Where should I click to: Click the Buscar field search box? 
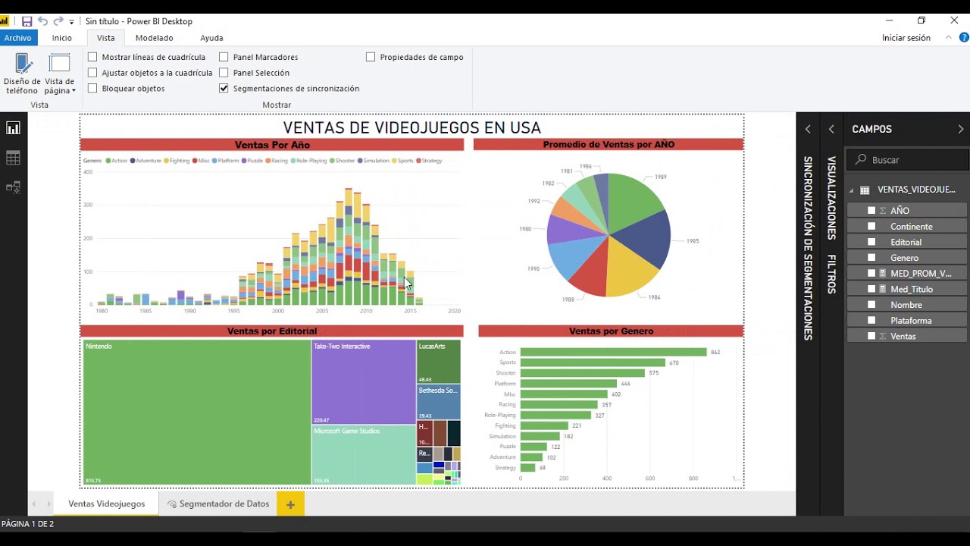(x=908, y=160)
